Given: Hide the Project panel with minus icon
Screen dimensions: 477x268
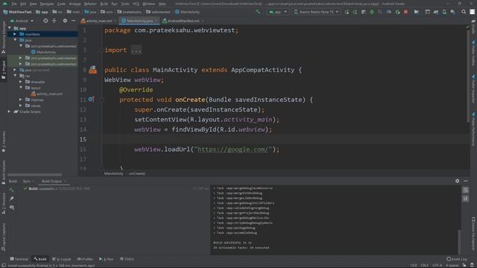Looking at the screenshot, I should click(73, 21).
